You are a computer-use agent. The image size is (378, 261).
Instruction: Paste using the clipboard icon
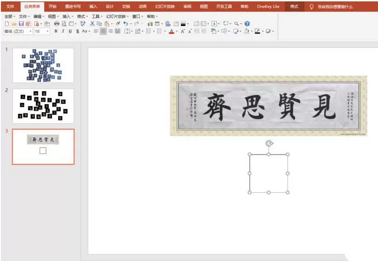(x=106, y=24)
